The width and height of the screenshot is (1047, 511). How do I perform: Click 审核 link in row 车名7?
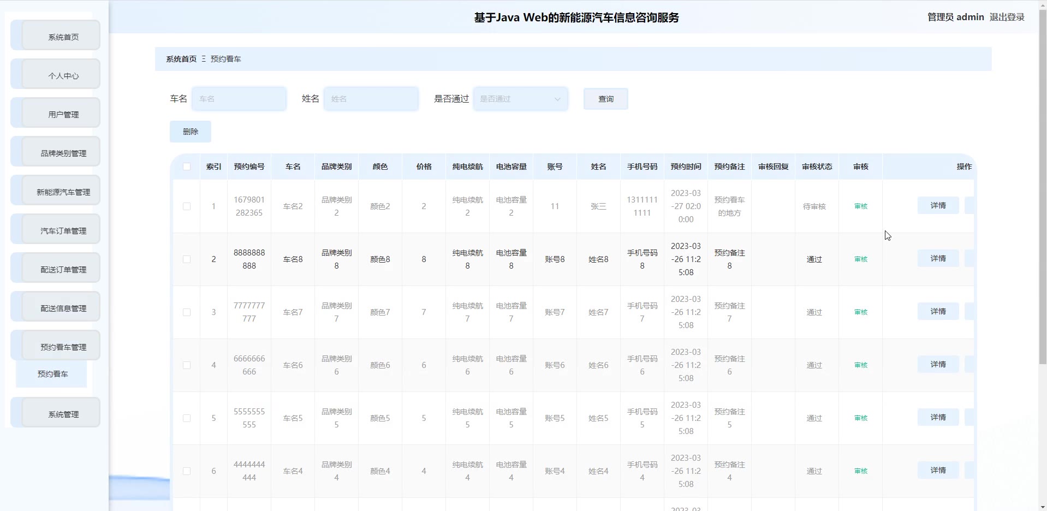point(861,312)
